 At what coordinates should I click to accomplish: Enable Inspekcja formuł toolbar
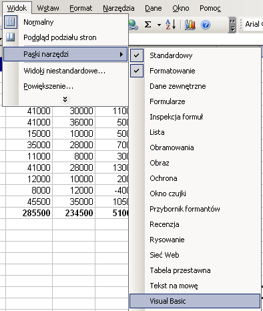(195, 117)
